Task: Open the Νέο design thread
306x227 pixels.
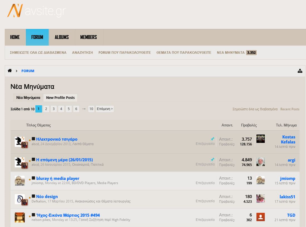Action: click(x=47, y=196)
